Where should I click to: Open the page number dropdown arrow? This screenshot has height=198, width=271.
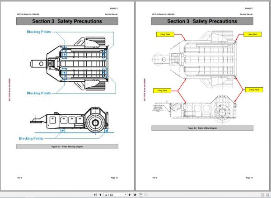[126, 195]
